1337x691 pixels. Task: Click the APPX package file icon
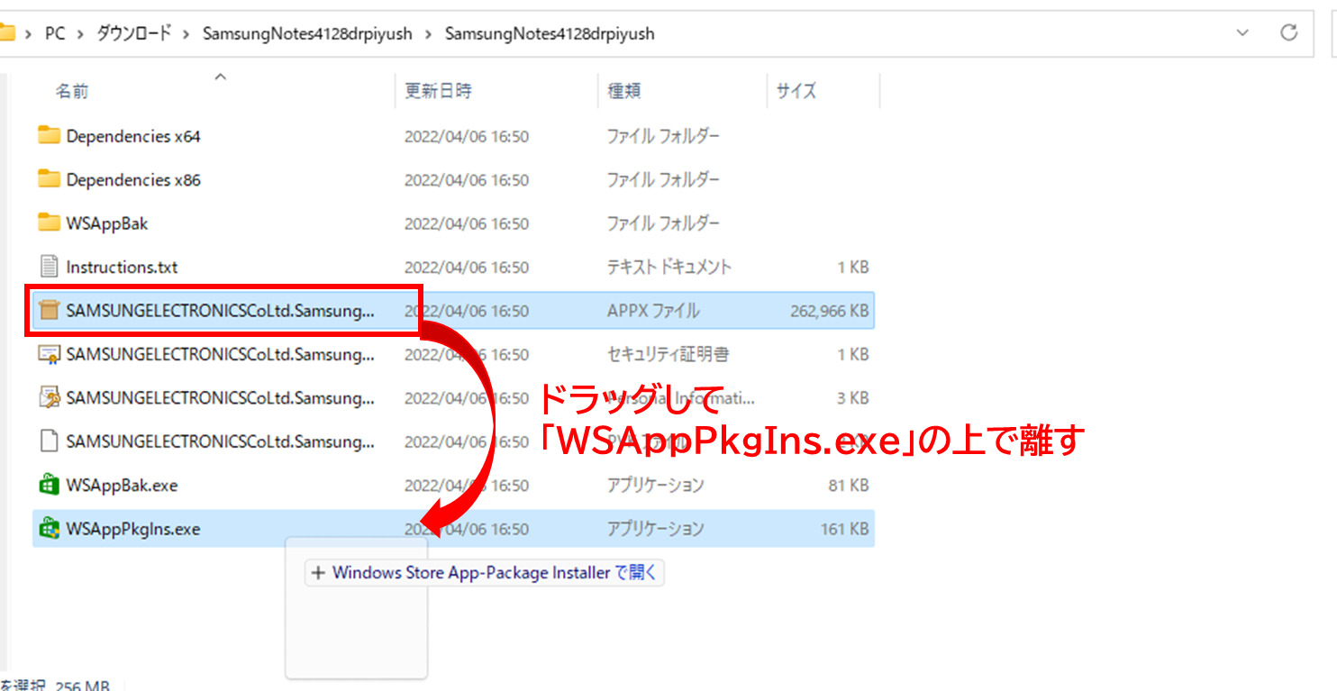tap(49, 311)
